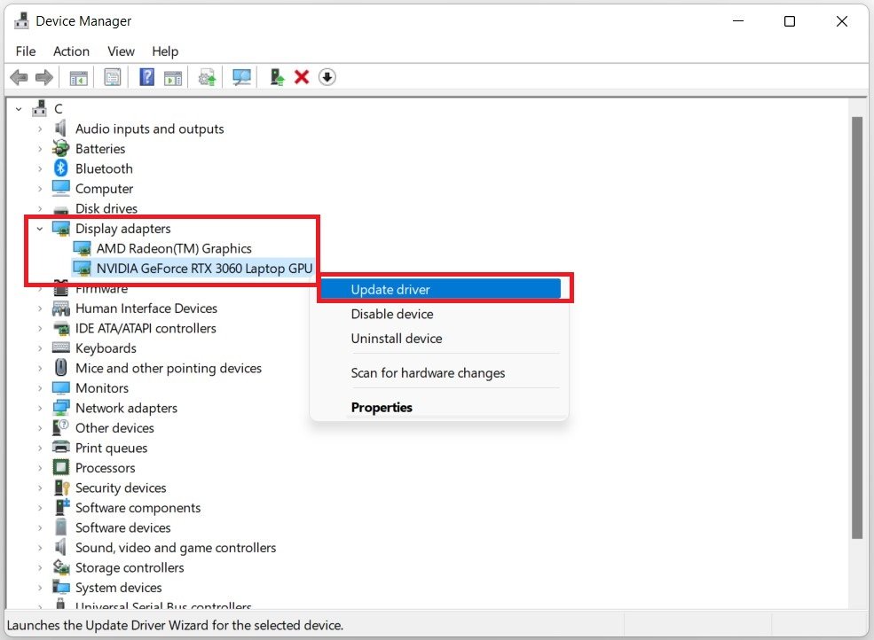
Task: Click the Back arrow toolbar button
Action: (19, 77)
